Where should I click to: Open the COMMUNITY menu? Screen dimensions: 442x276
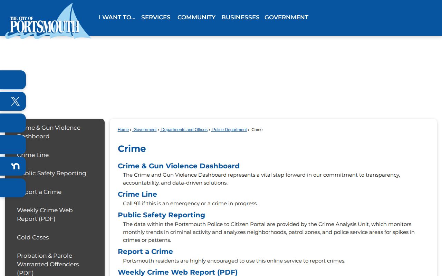pos(196,17)
